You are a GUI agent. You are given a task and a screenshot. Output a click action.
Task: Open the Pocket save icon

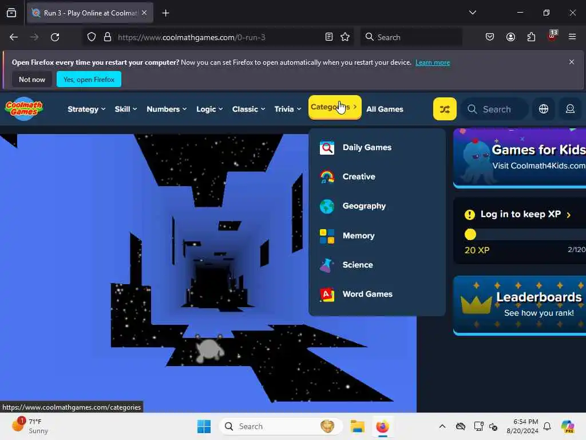point(490,37)
